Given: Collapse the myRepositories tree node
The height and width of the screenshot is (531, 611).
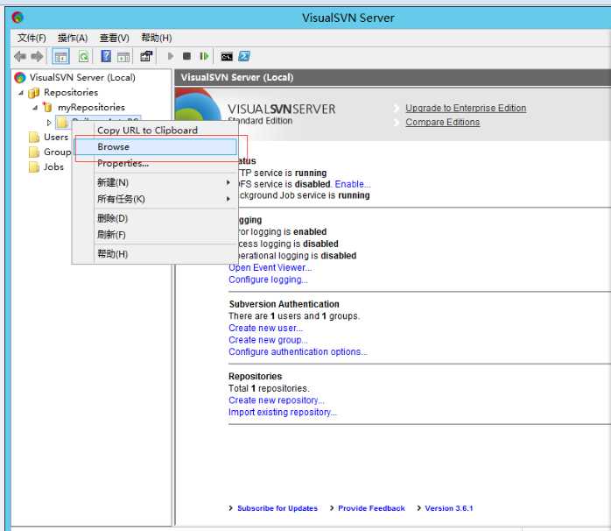Looking at the screenshot, I should coord(35,107).
